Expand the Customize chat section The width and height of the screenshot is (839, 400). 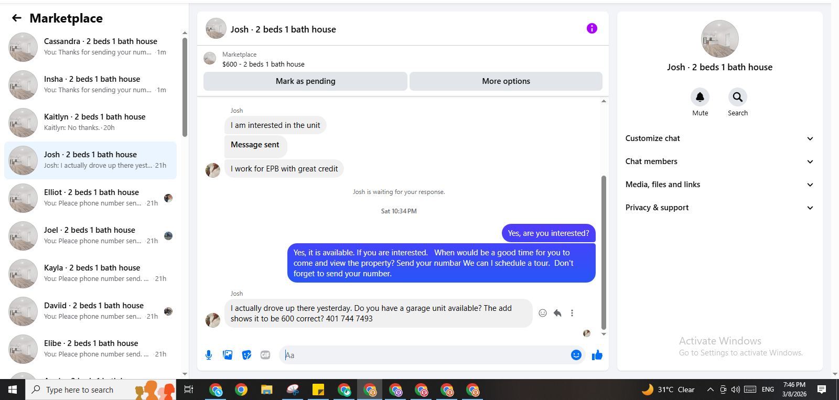719,138
